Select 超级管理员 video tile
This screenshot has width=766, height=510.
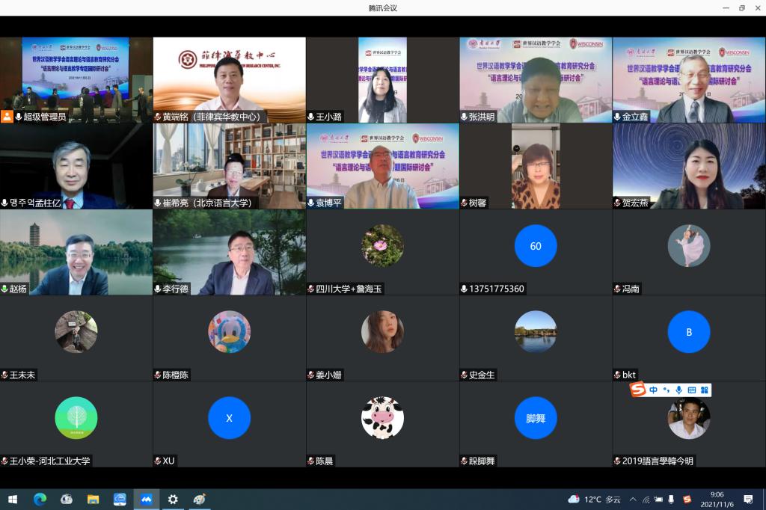[76, 79]
